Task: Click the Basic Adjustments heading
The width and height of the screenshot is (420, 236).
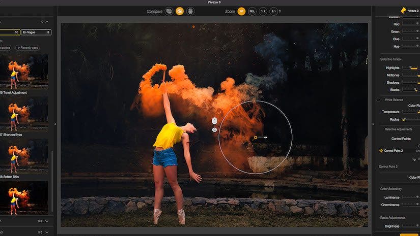Action: (393, 218)
